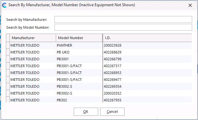Select row header of the PB UKO row
Screen dimensions: 198x120
pyautogui.click(x=8, y=52)
